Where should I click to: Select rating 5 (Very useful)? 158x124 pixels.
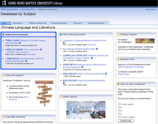[119, 117]
